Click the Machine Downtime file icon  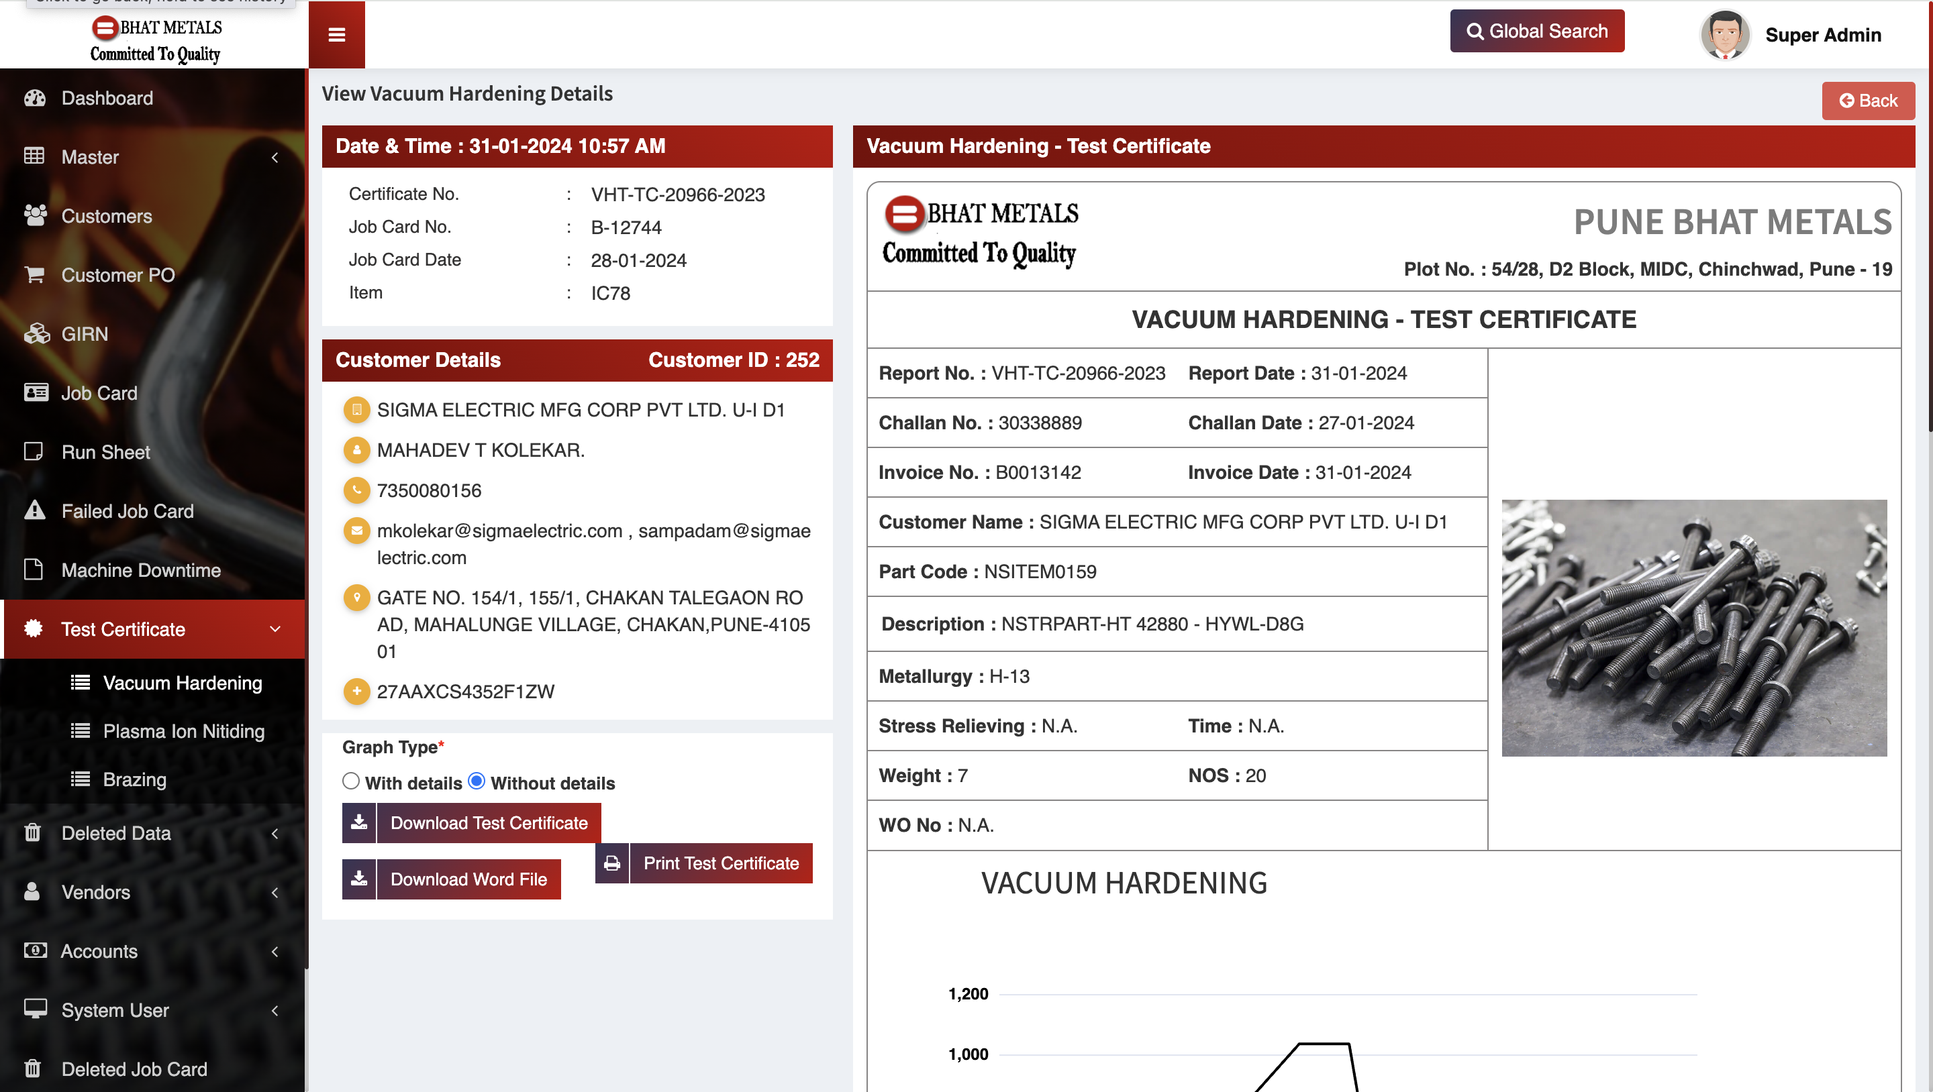click(x=34, y=569)
